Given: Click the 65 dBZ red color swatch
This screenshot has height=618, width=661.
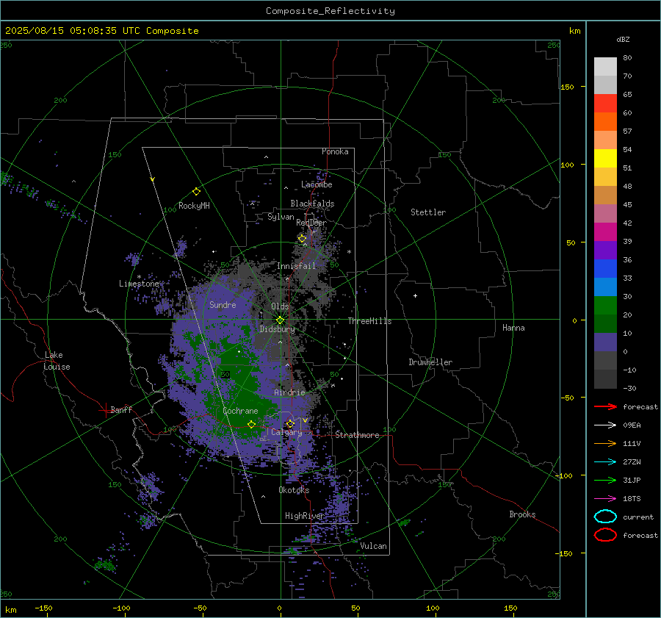Looking at the screenshot, I should click(x=605, y=103).
